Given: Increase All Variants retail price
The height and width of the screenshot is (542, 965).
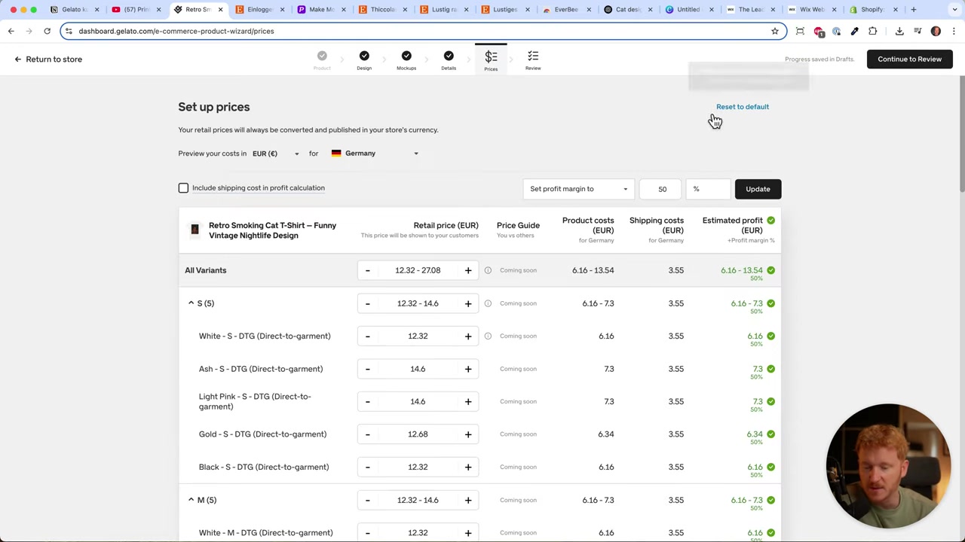Looking at the screenshot, I should point(468,270).
